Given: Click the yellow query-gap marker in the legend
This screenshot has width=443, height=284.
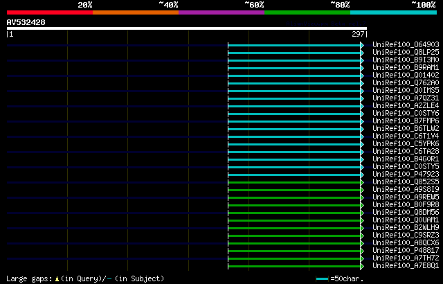Looking at the screenshot, I should coord(57,279).
